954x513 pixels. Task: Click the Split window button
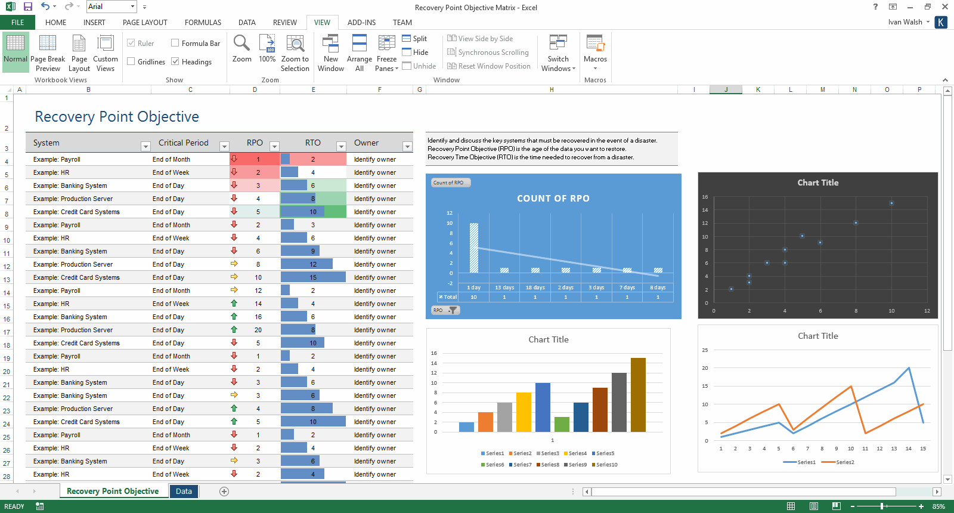pyautogui.click(x=414, y=39)
